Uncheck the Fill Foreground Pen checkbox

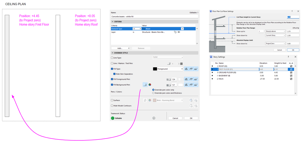(112, 79)
